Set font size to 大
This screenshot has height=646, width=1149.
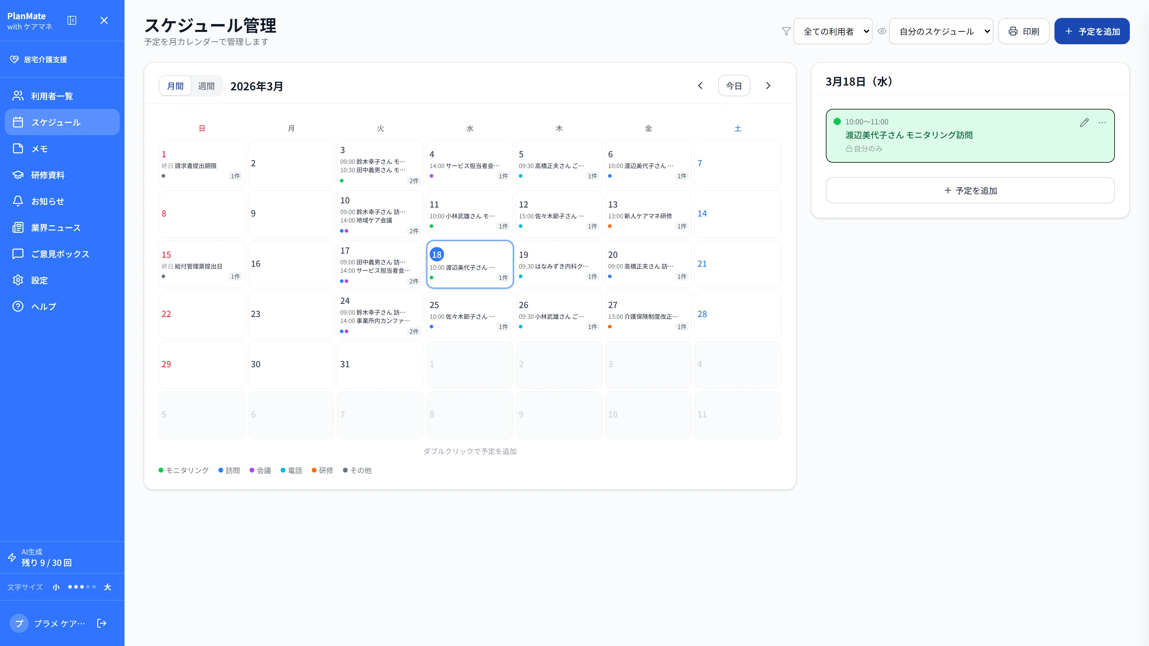click(x=107, y=587)
